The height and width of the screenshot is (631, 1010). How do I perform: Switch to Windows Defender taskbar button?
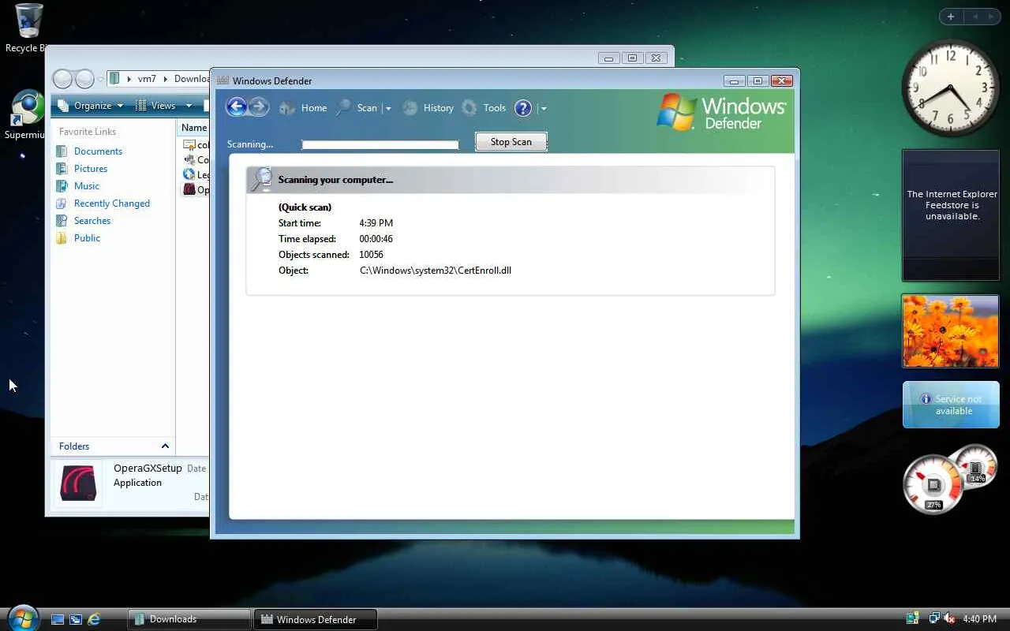tap(316, 619)
